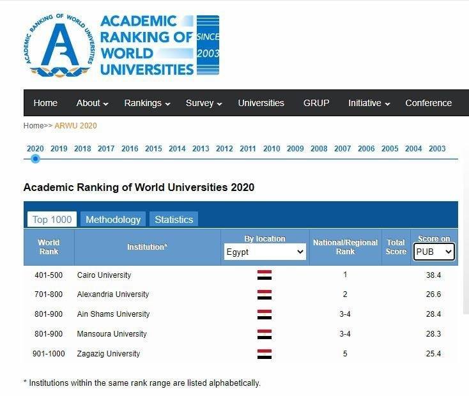This screenshot has height=396, width=469.
Task: Expand the Rankings navigation menu
Action: 147,103
